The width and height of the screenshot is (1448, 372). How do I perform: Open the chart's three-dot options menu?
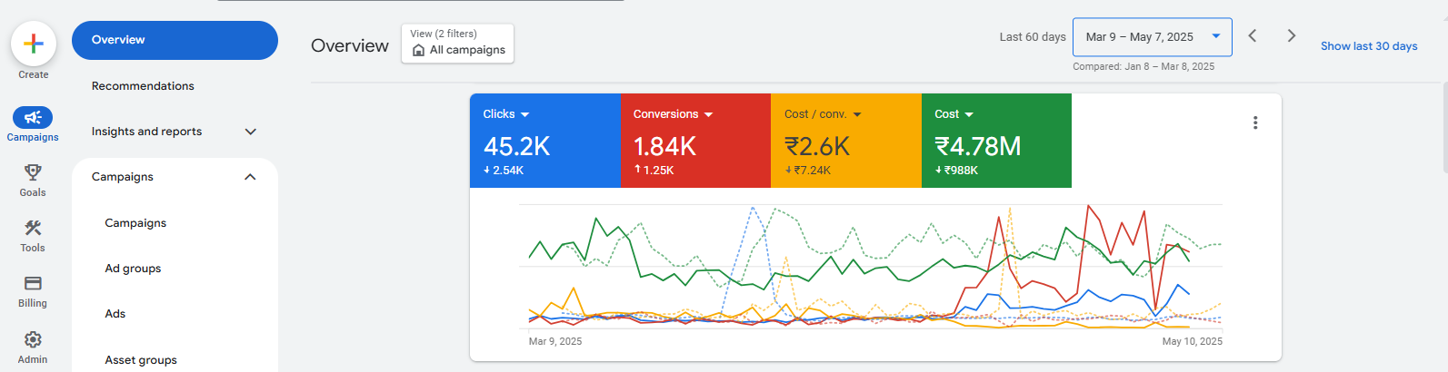1255,122
